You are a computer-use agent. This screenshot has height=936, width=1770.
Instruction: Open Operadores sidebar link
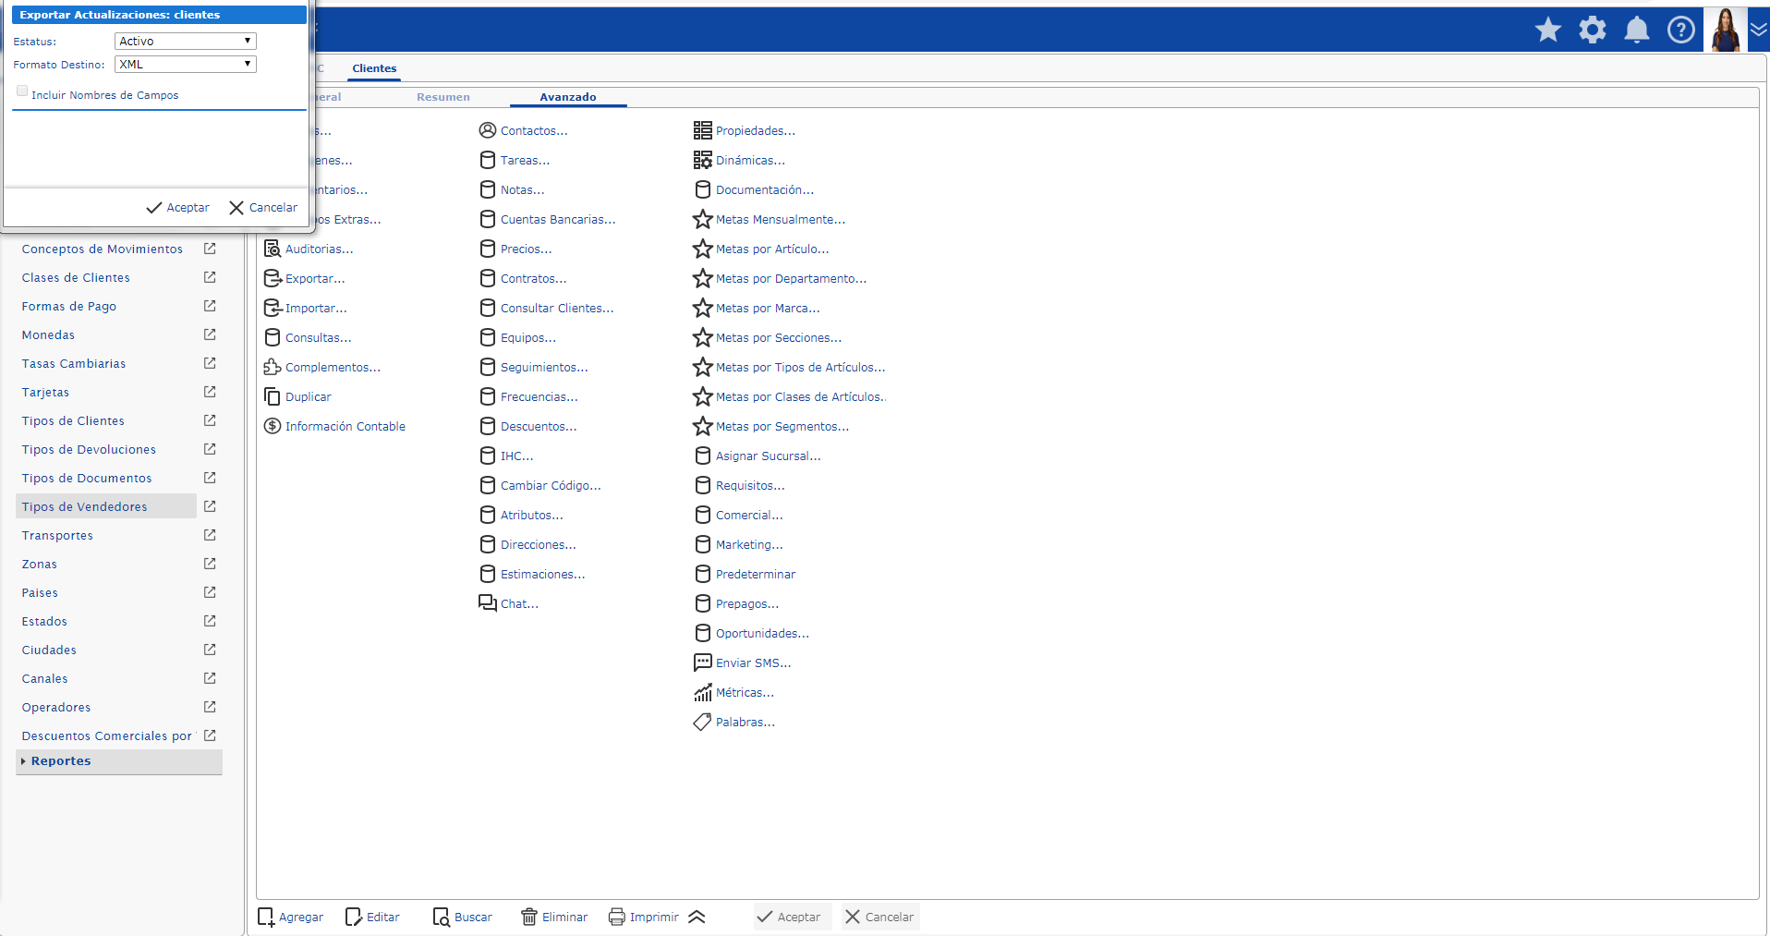click(56, 707)
